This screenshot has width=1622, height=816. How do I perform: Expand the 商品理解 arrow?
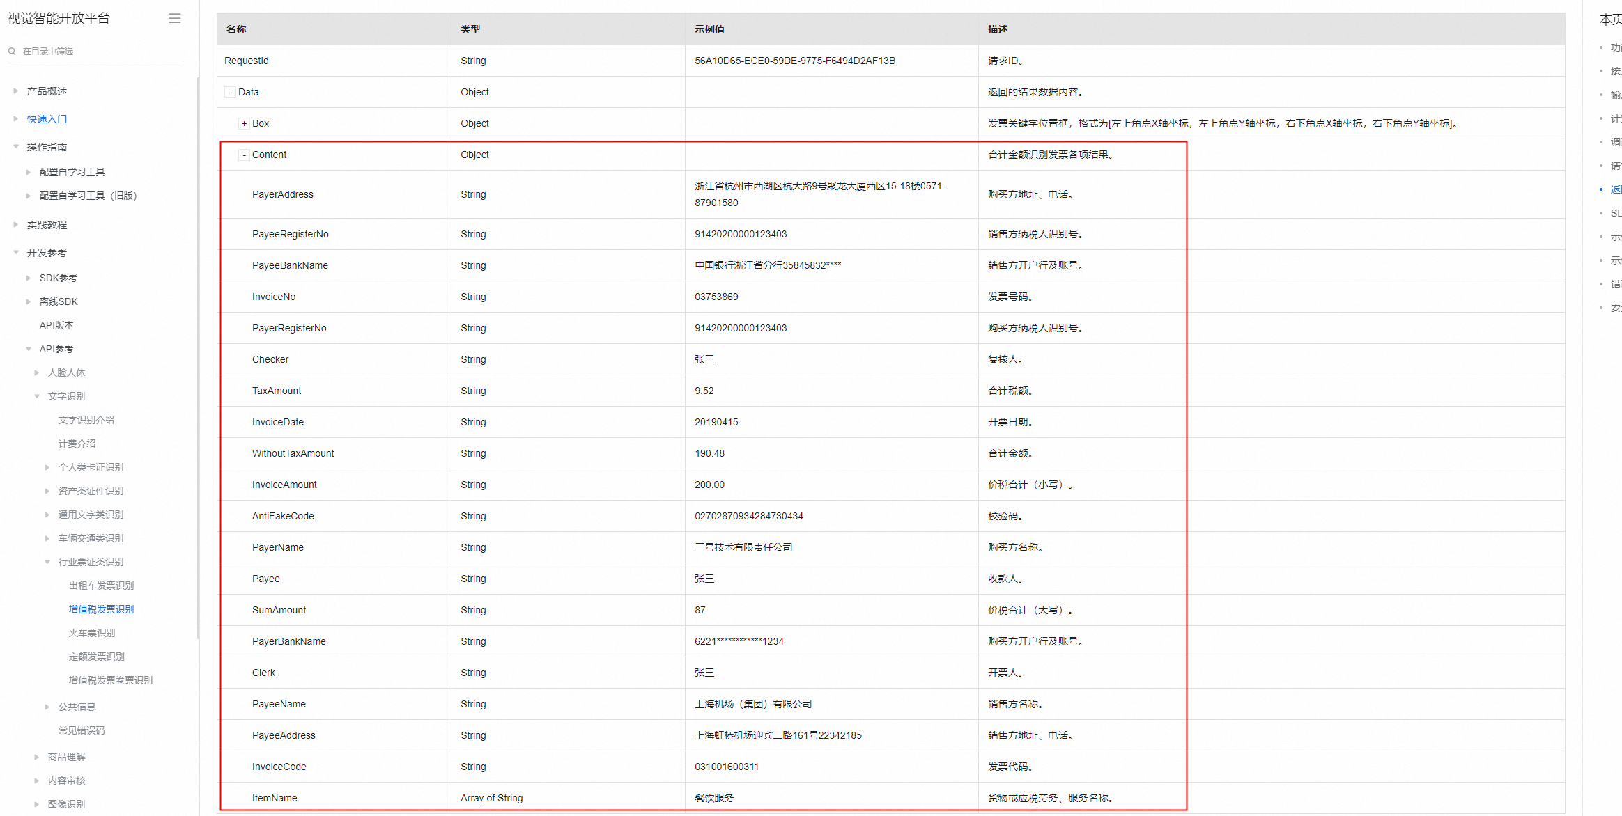coord(36,757)
